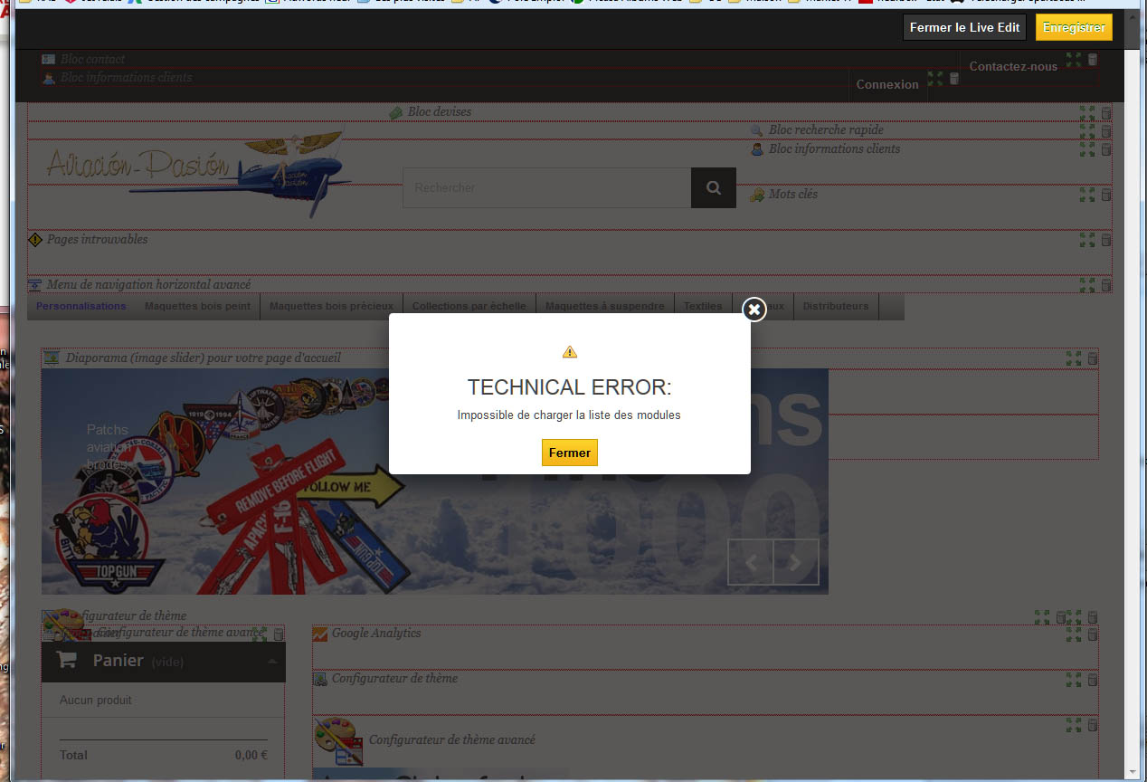1147x782 pixels.
Task: Delete Menu de navigation block via trash
Action: (x=1106, y=285)
